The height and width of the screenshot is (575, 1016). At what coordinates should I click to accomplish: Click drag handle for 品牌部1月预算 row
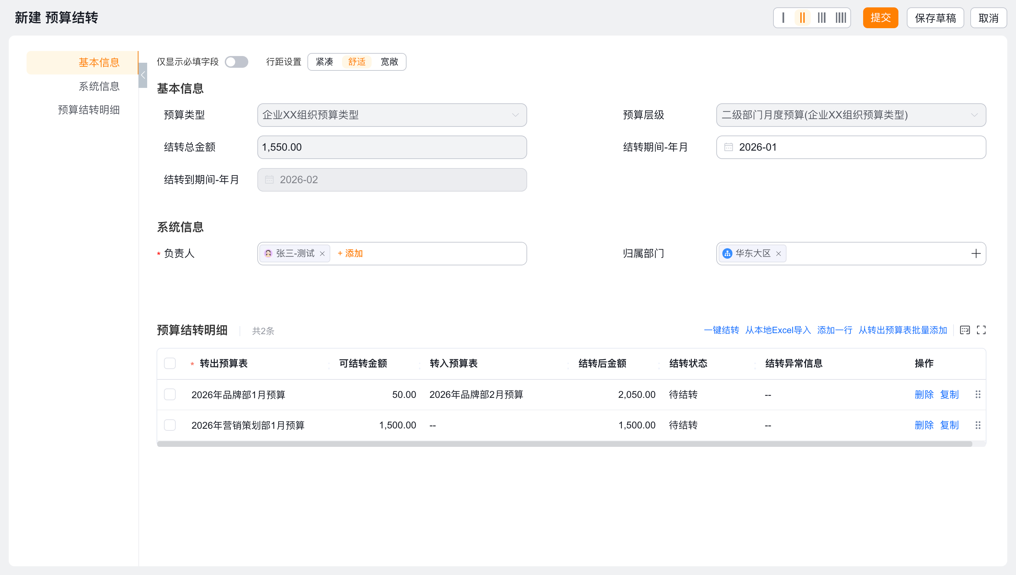[x=978, y=395]
